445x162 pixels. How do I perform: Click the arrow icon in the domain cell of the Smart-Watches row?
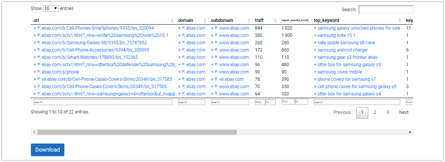183,57
